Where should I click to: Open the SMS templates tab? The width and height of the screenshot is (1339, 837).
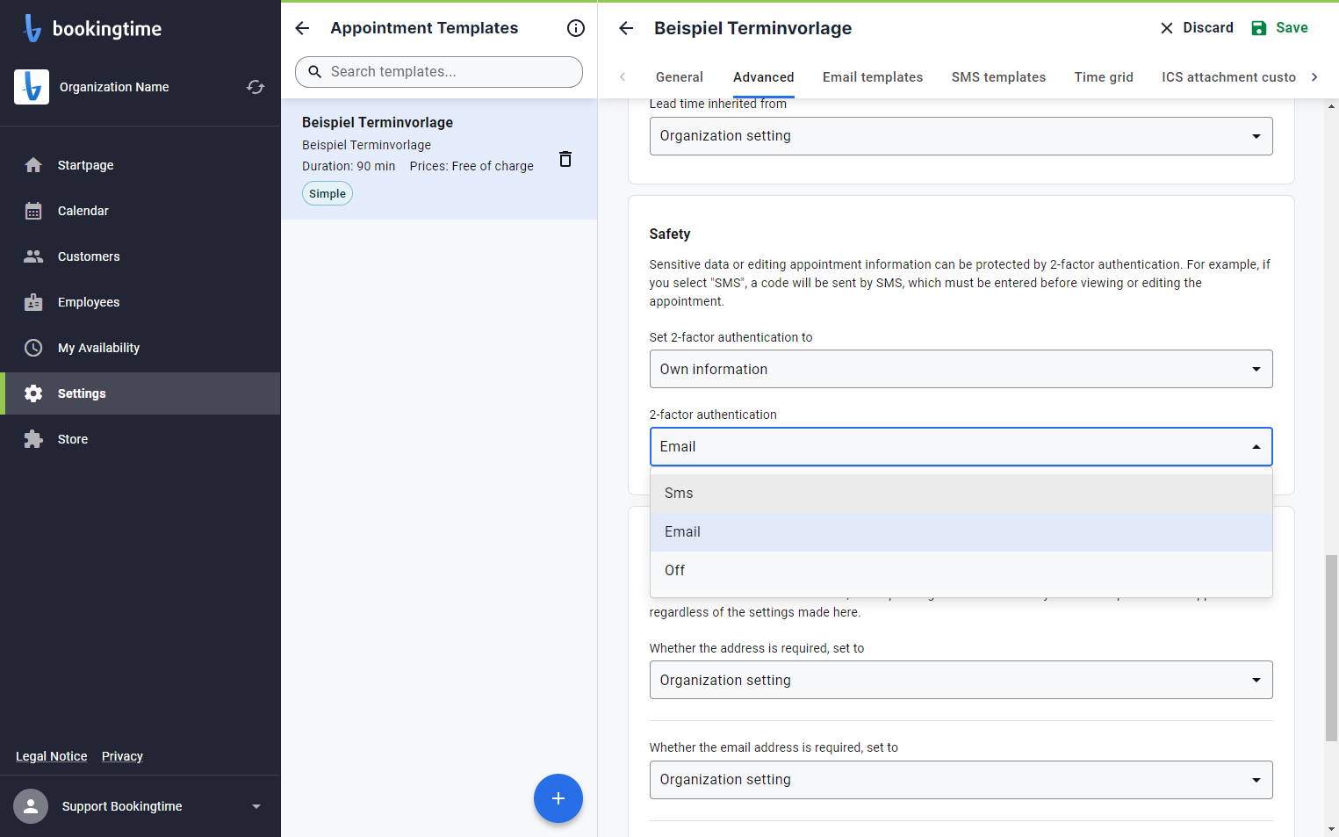coord(998,77)
